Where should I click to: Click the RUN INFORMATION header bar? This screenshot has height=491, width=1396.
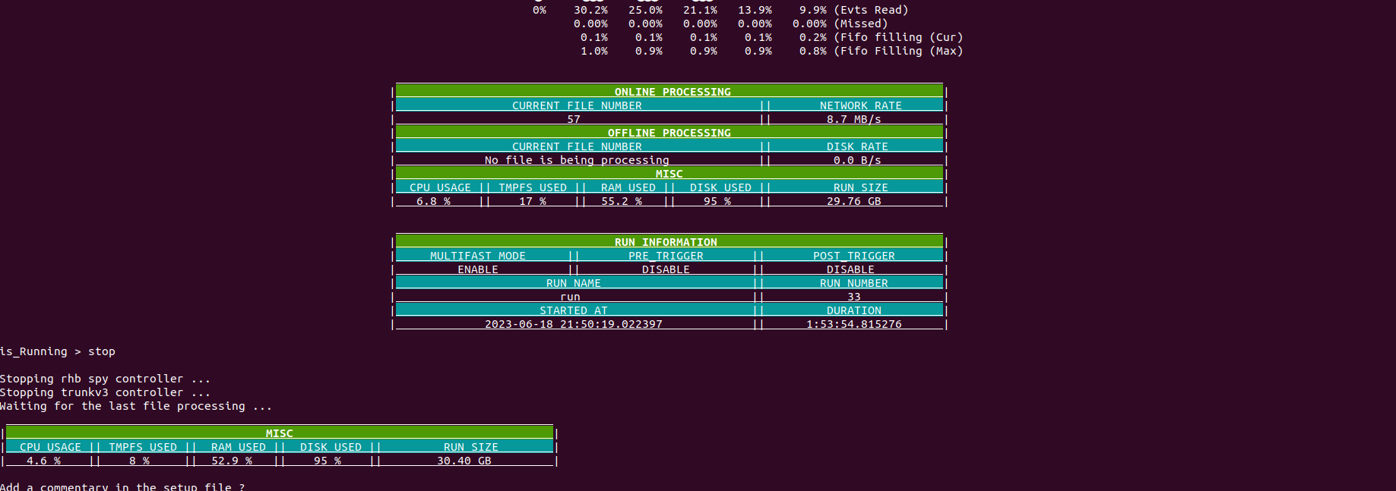point(666,242)
